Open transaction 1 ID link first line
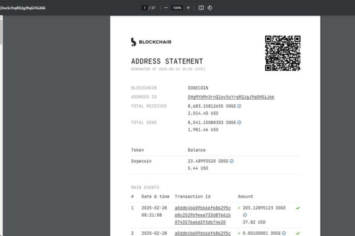The height and width of the screenshot is (236, 355). 202,208
